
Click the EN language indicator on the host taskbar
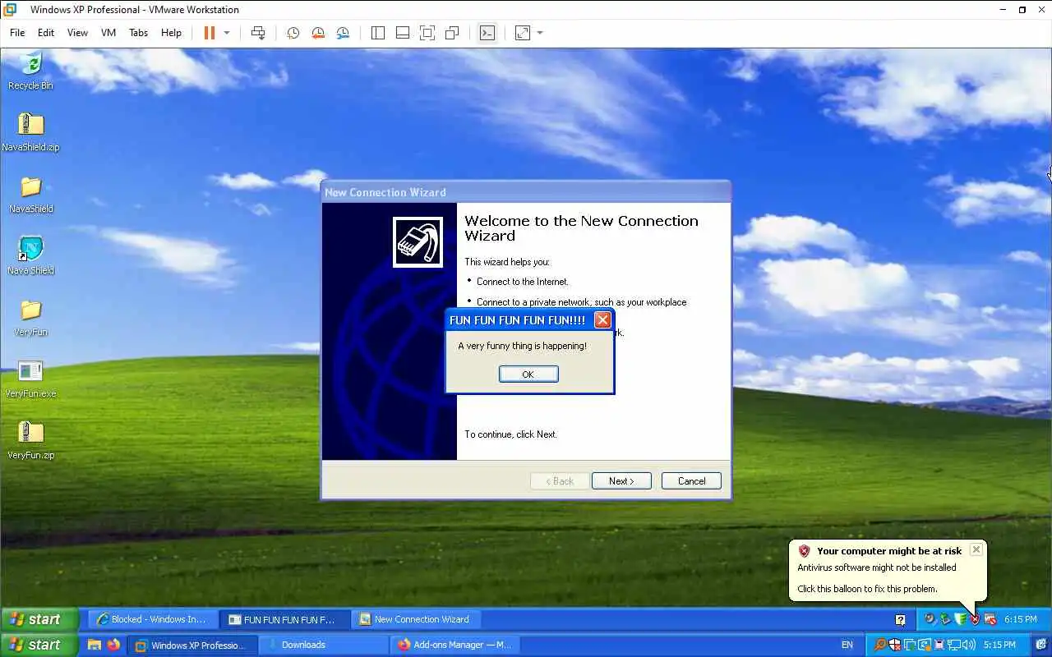click(847, 645)
